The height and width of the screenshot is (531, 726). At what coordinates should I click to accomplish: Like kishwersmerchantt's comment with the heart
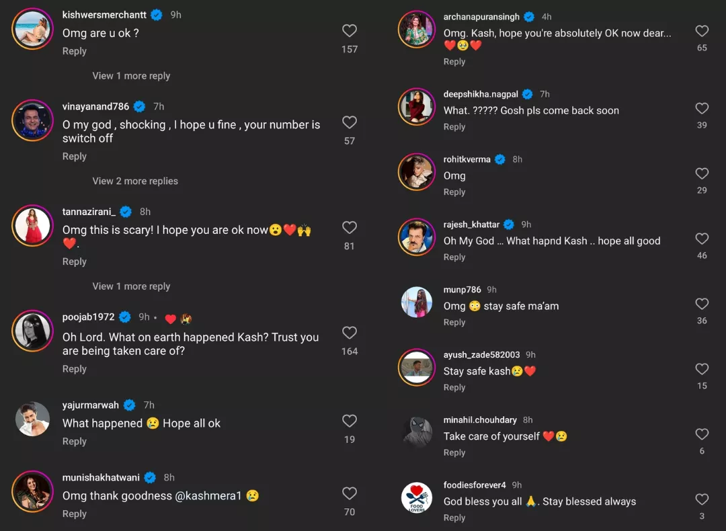350,31
